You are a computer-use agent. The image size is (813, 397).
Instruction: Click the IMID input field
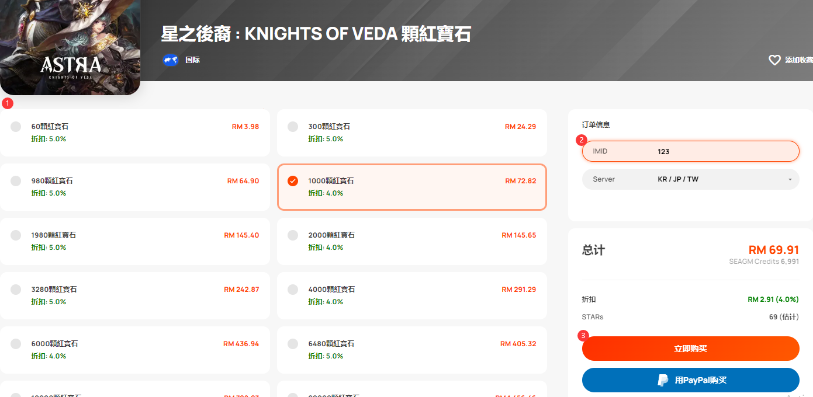coord(690,151)
